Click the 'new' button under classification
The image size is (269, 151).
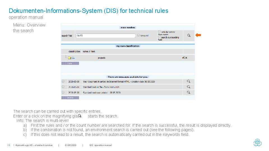tap(70, 63)
